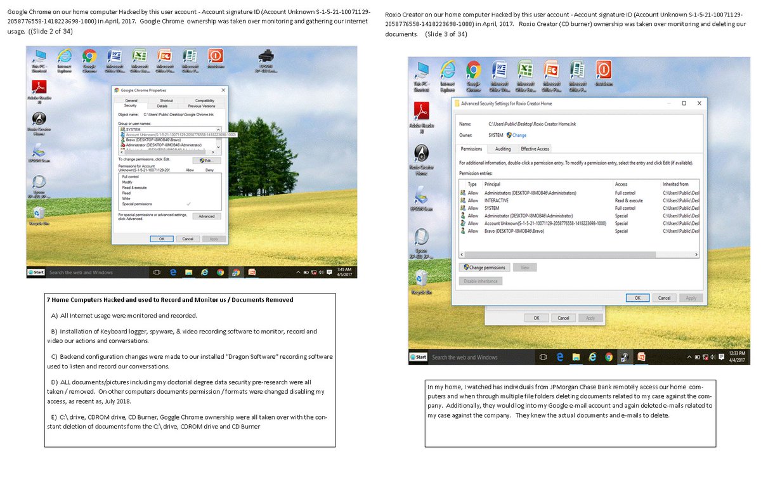Open Action Center in Slide 2 system tray

click(329, 272)
